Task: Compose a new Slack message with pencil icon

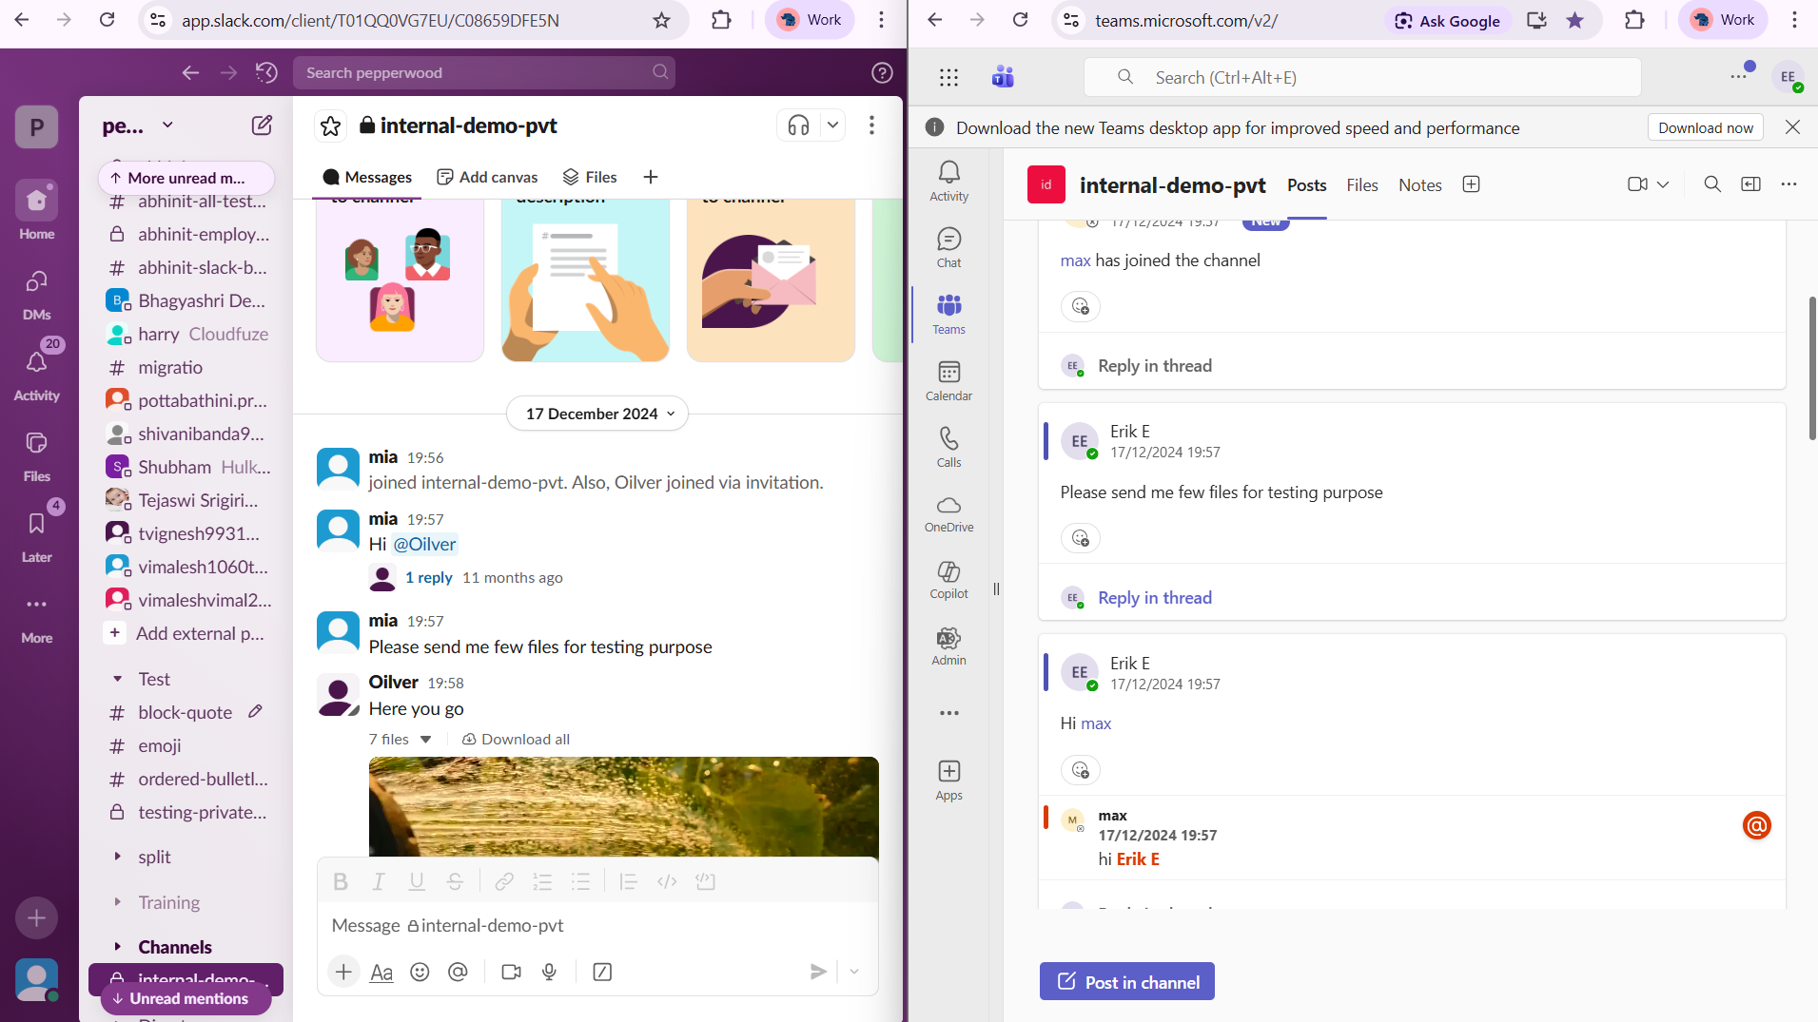Action: click(x=262, y=125)
